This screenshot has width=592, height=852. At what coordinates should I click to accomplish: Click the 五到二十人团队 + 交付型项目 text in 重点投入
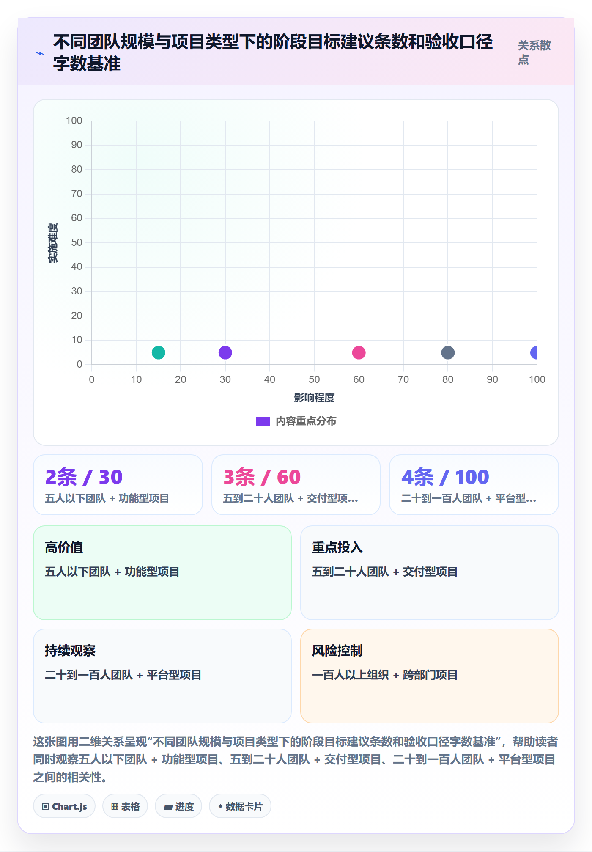click(x=385, y=572)
